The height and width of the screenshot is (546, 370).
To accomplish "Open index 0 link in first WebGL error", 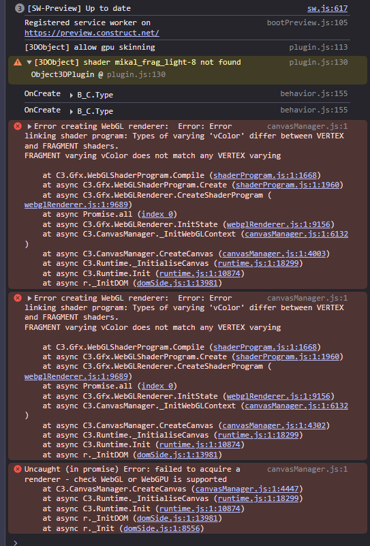I will click(x=157, y=214).
